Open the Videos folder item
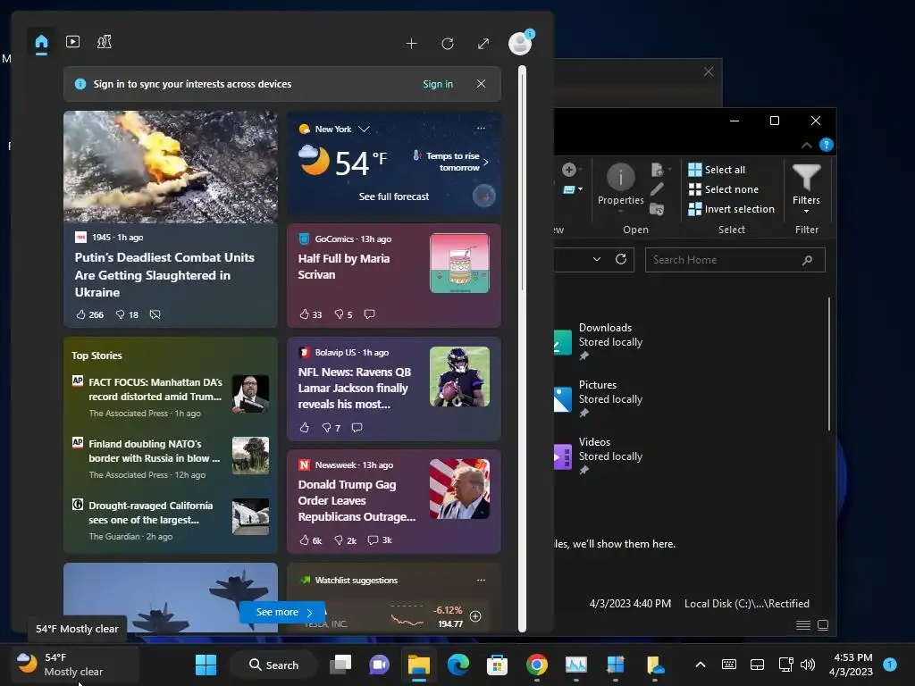 tap(599, 456)
